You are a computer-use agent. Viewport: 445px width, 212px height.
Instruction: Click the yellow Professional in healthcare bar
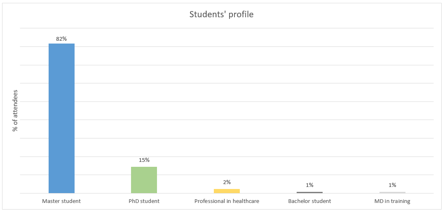(227, 191)
